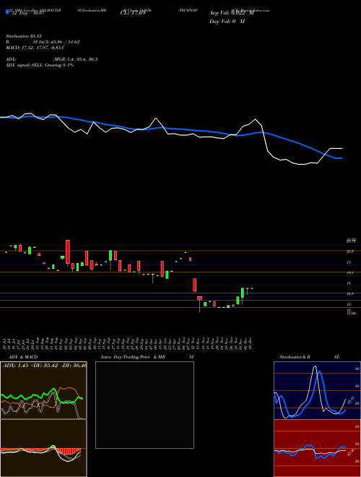Screen dimensions: 361x477
Task: Click the 'ADX signal: SELL Growing @ 1%' line
Action: coord(40,65)
